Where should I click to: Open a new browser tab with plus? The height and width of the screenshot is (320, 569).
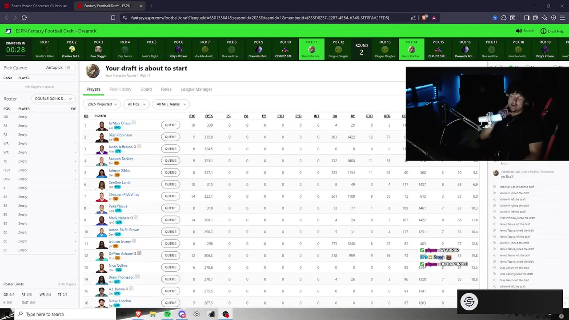point(152,6)
